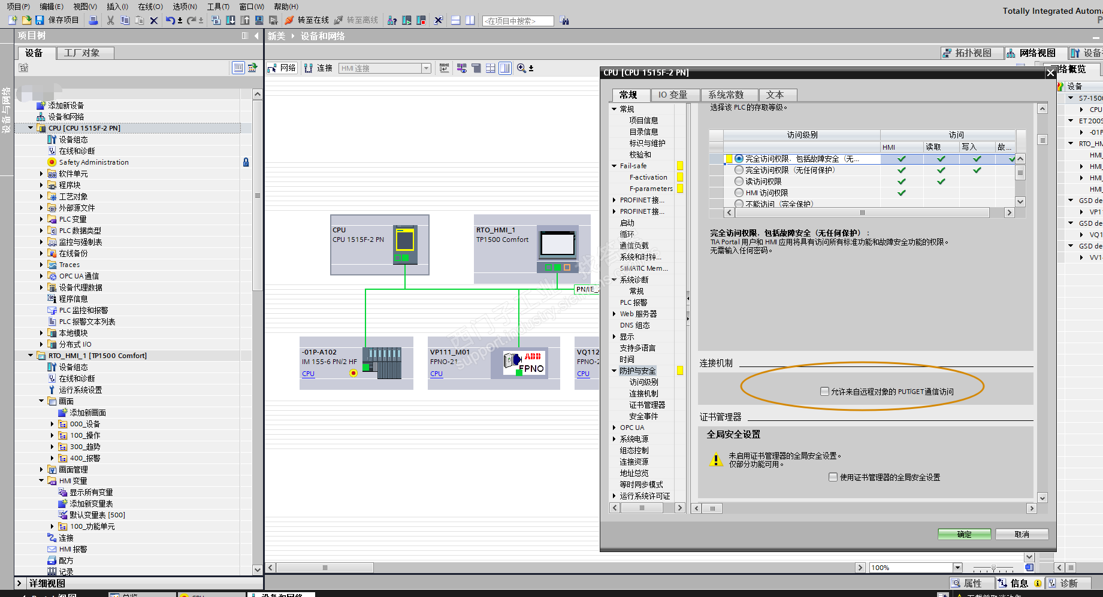
Task: Split editor space vertically
Action: point(470,20)
